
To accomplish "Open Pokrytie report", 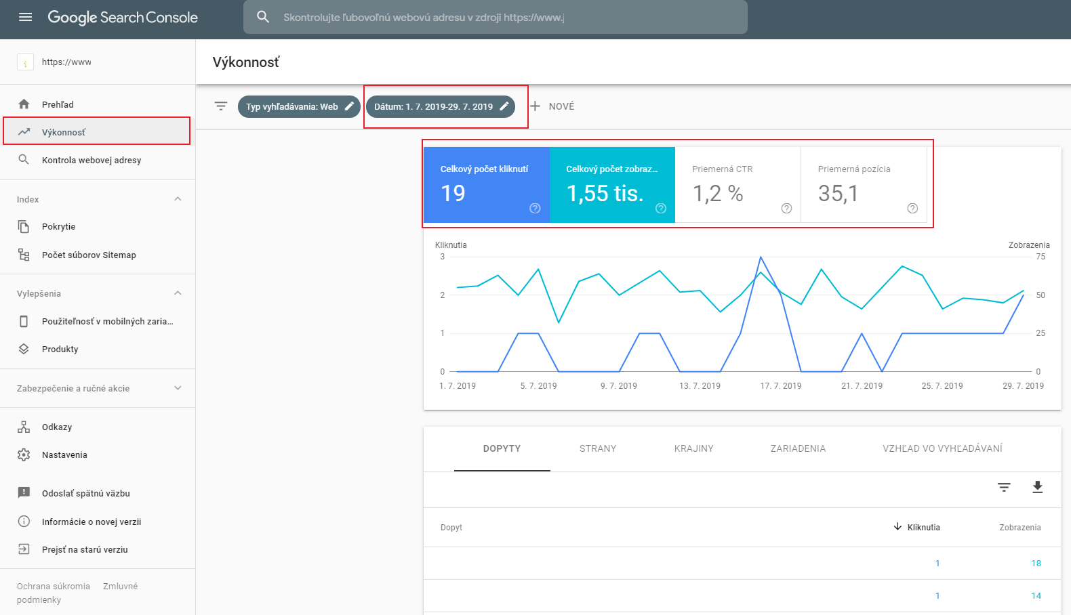I will pos(98,226).
